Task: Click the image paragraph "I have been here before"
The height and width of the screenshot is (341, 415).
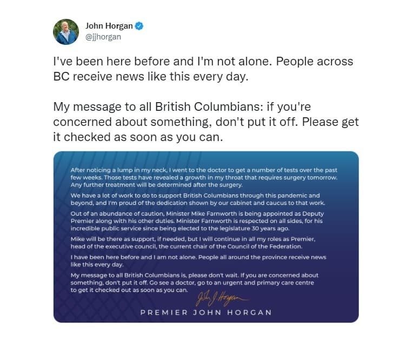Action: pos(198,260)
